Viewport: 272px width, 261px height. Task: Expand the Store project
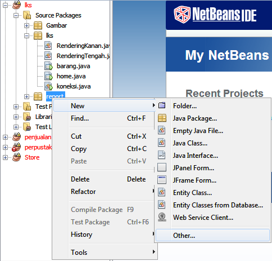5,157
